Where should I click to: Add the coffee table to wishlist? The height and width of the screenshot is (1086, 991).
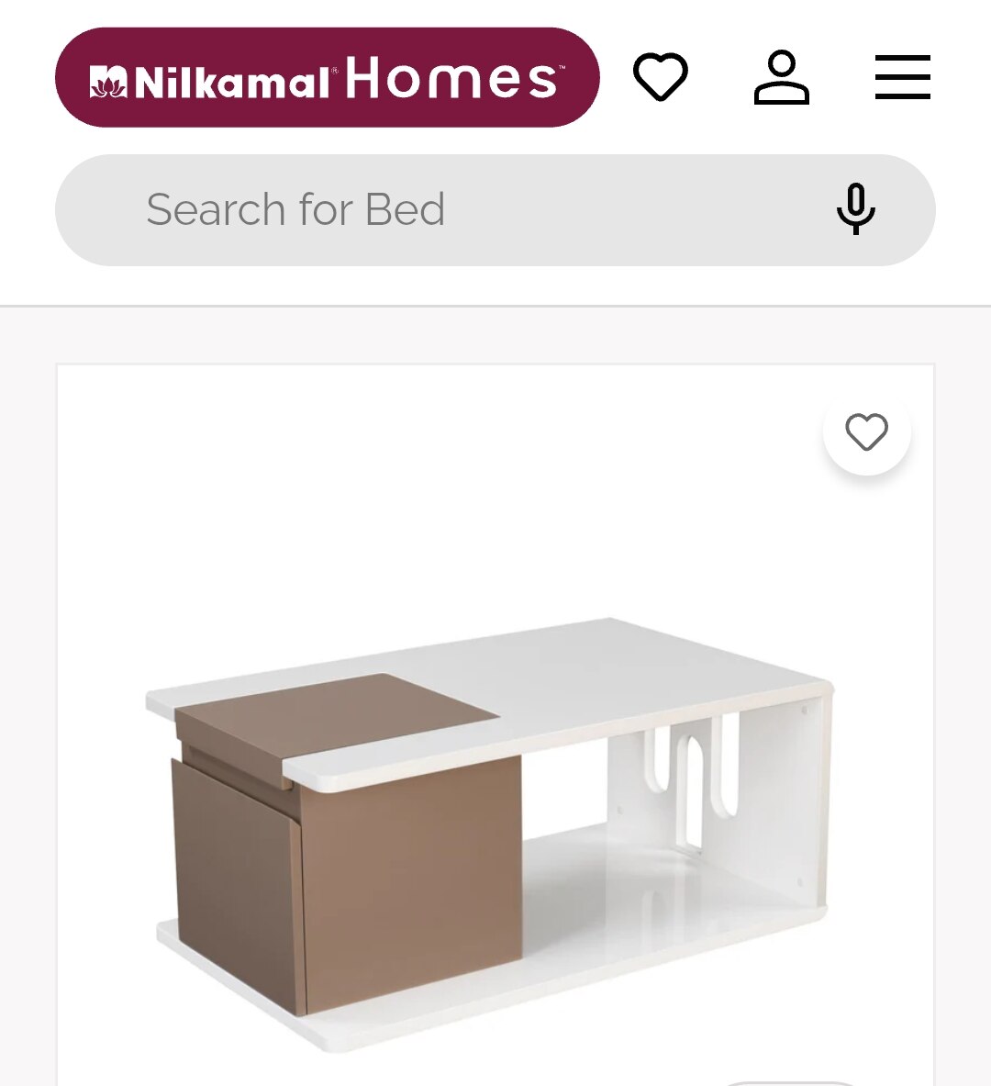coord(866,431)
